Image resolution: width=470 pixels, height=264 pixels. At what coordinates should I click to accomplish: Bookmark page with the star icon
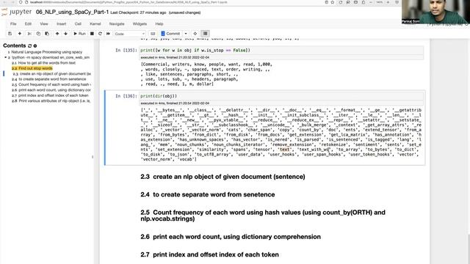(x=333, y=2)
